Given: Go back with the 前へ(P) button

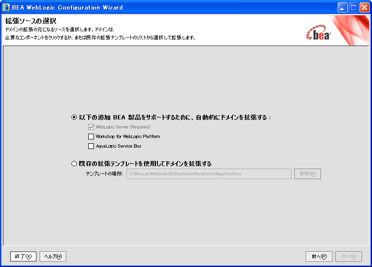Looking at the screenshot, I should (x=319, y=256).
